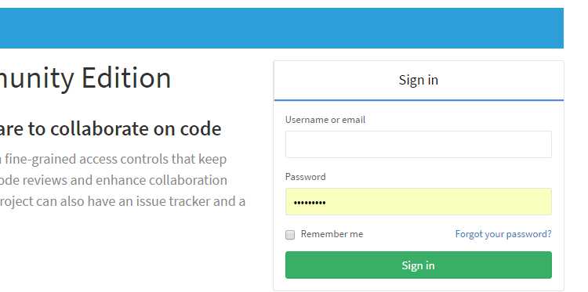The width and height of the screenshot is (588, 292).
Task: Click the blue underline beneath Sign in tab
Action: coord(419,100)
